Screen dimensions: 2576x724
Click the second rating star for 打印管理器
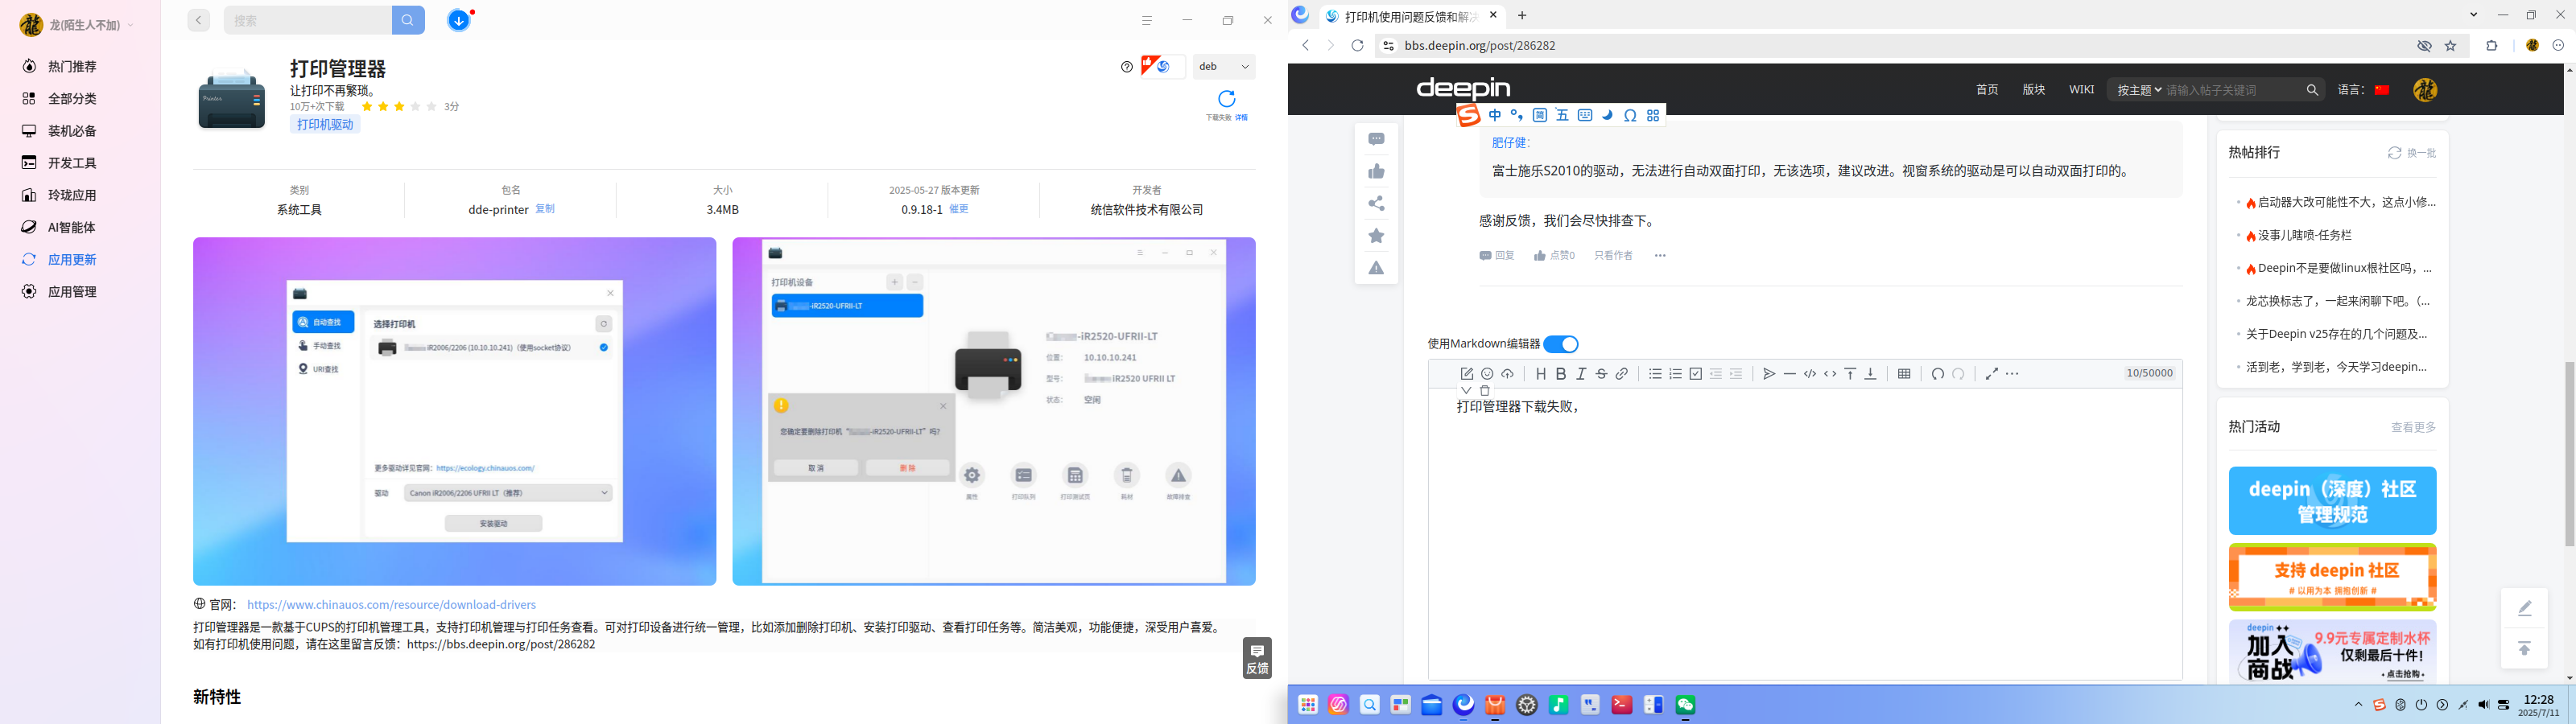pos(383,106)
